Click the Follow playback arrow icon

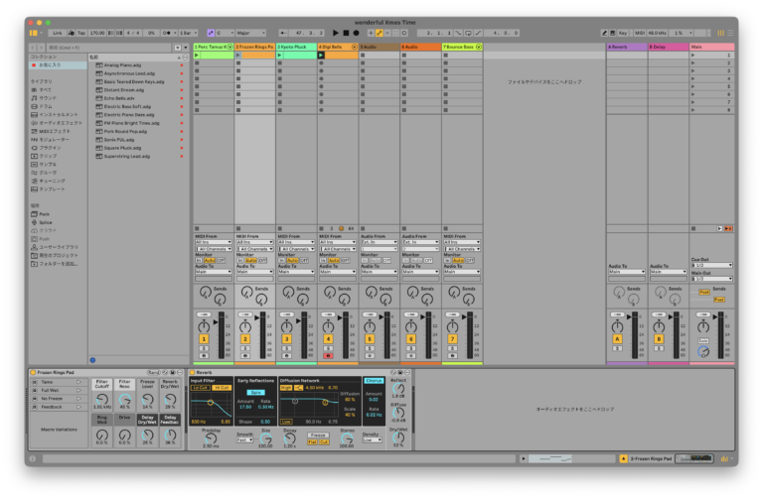pyautogui.click(x=283, y=33)
